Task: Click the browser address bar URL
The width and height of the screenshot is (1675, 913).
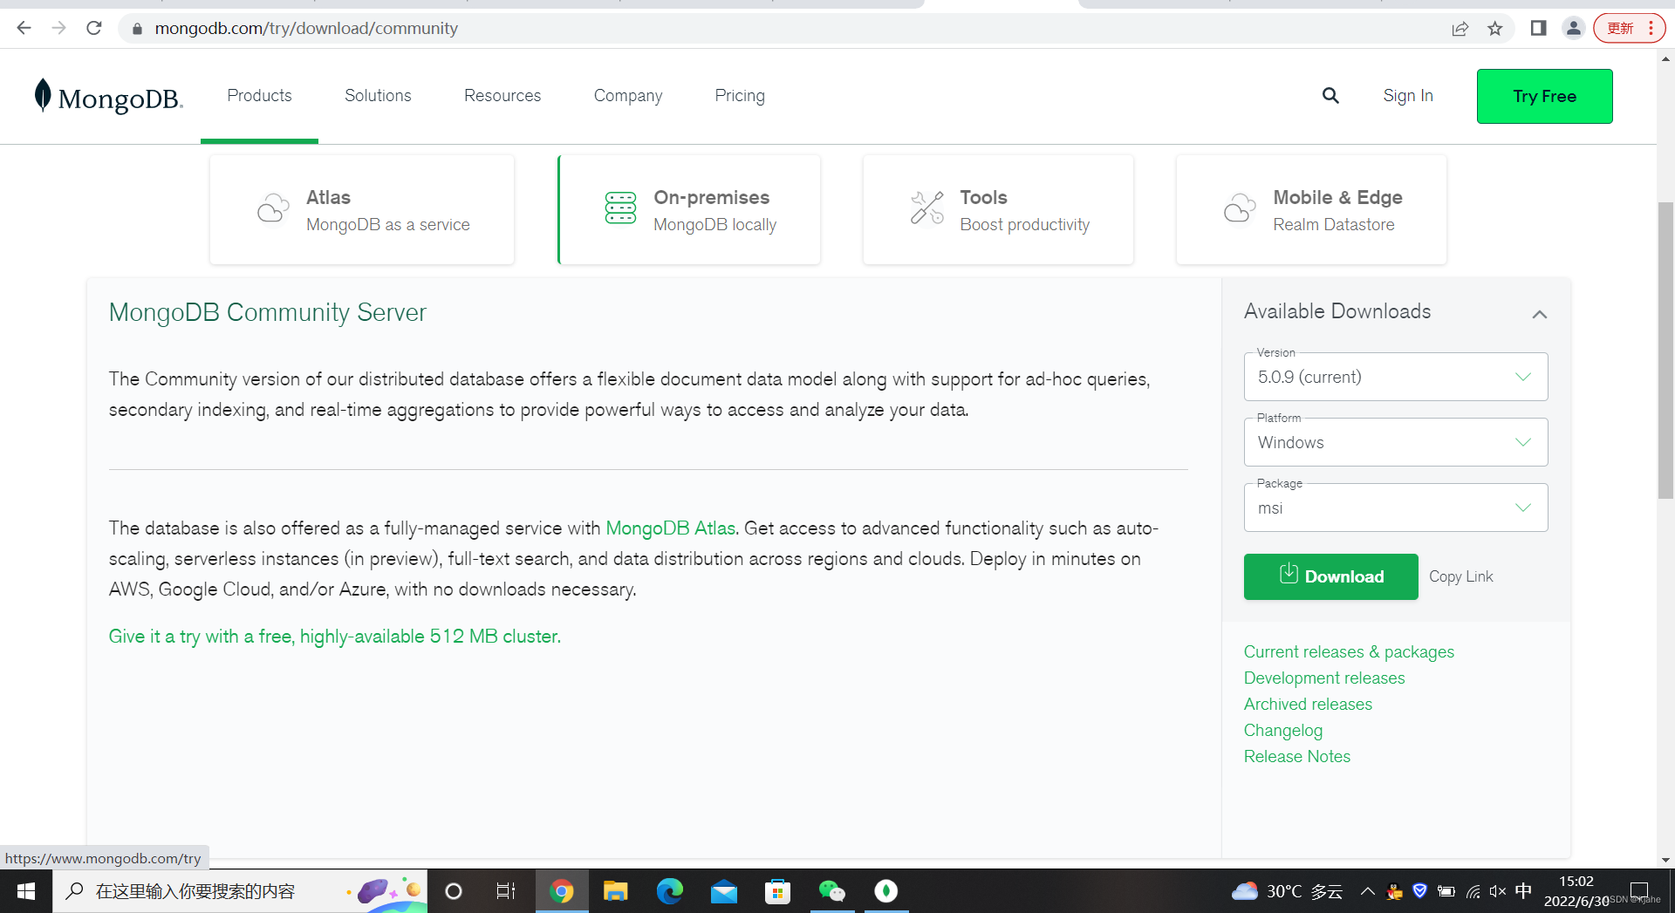Action: point(306,28)
